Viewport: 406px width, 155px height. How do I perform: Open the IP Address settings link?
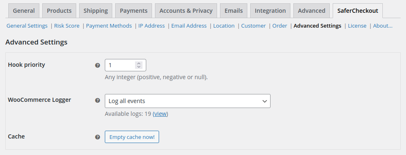[152, 26]
